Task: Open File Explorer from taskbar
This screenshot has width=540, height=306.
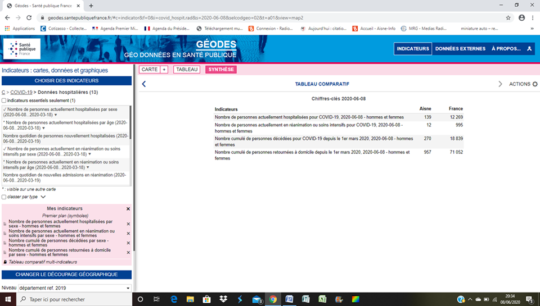Action: click(190, 299)
